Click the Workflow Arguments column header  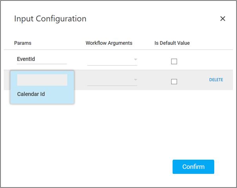tap(109, 43)
